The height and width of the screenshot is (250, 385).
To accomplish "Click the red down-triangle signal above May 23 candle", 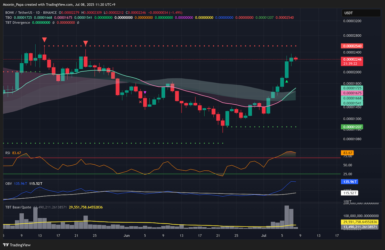I will click(86, 43).
